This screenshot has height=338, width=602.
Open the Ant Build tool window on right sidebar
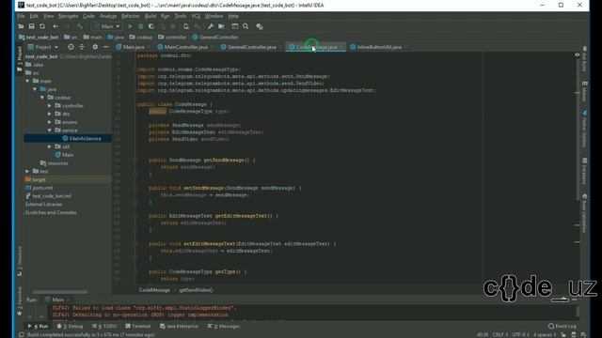coord(584,59)
